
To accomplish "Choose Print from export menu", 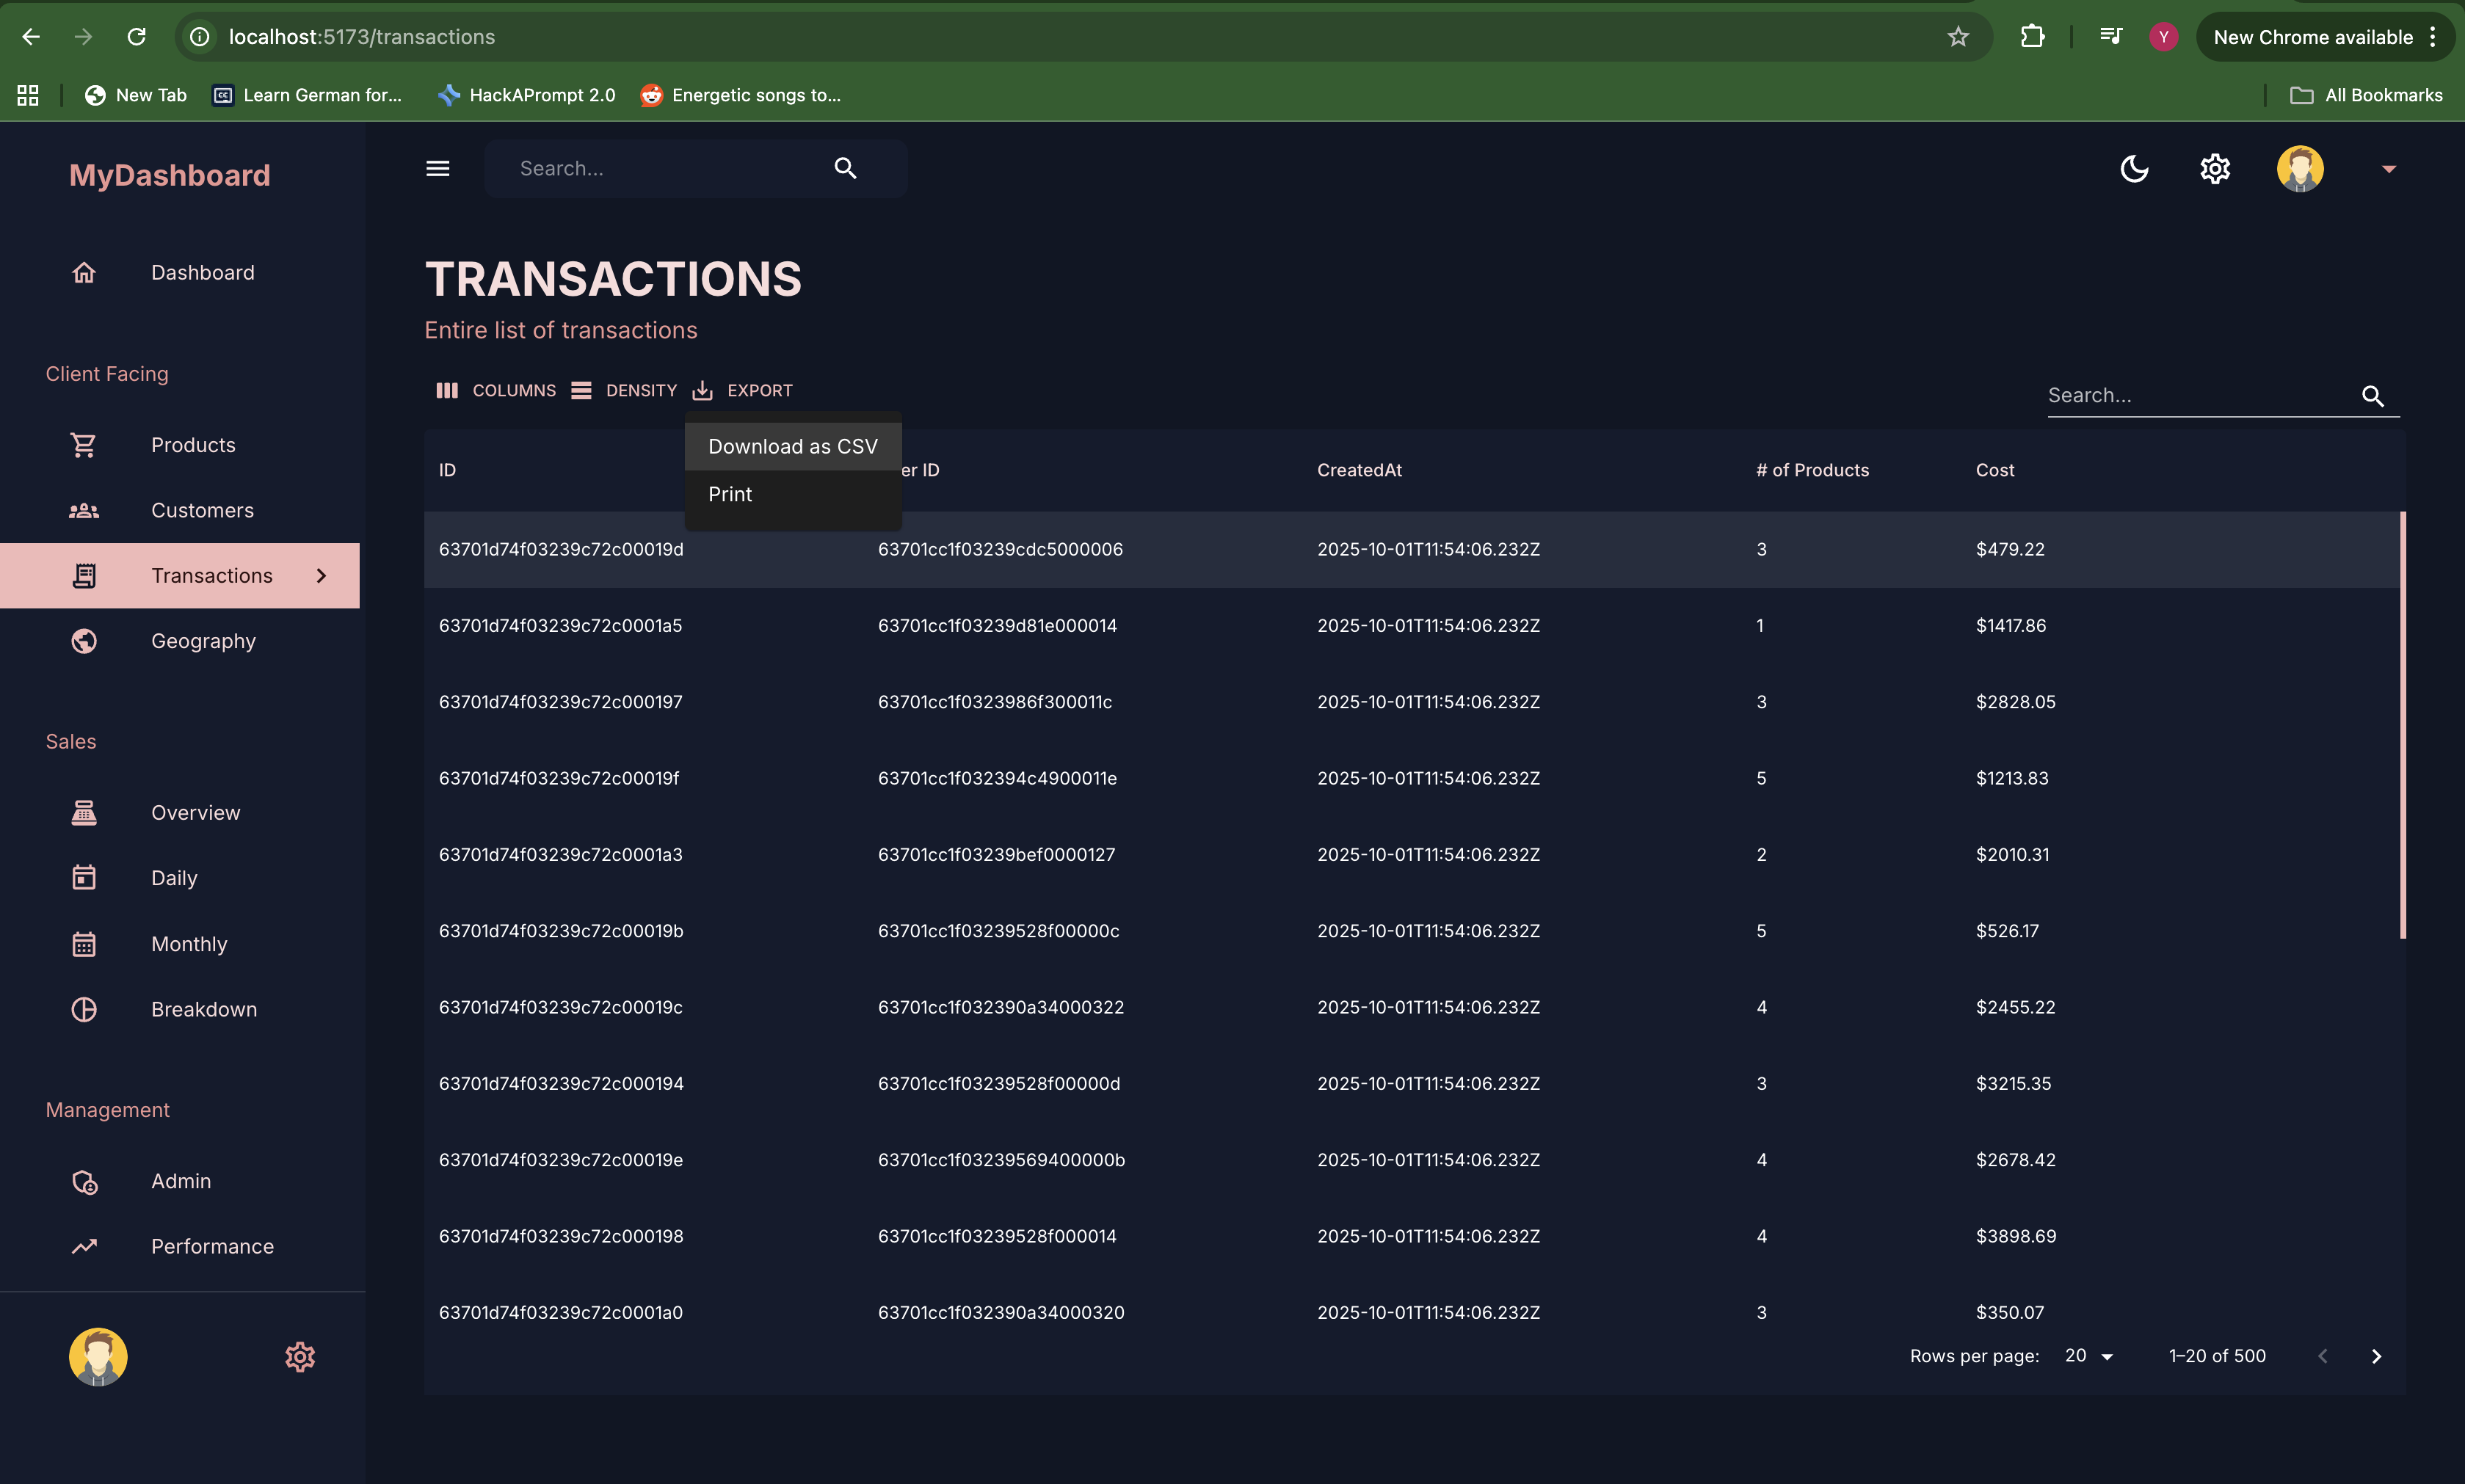I will tap(730, 494).
